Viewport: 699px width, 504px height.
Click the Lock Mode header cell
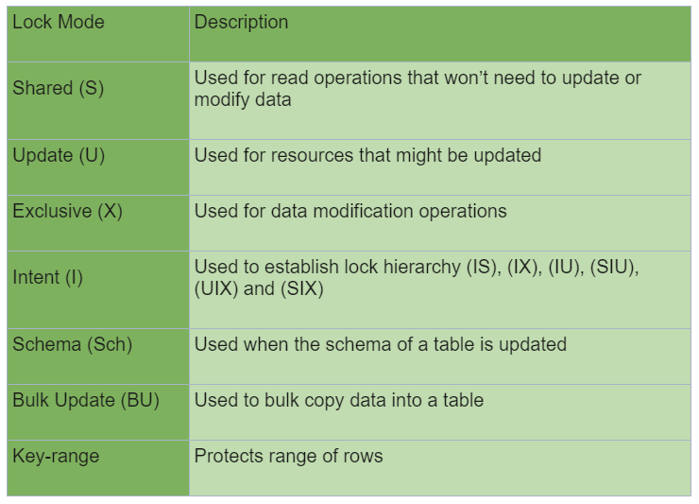point(98,34)
